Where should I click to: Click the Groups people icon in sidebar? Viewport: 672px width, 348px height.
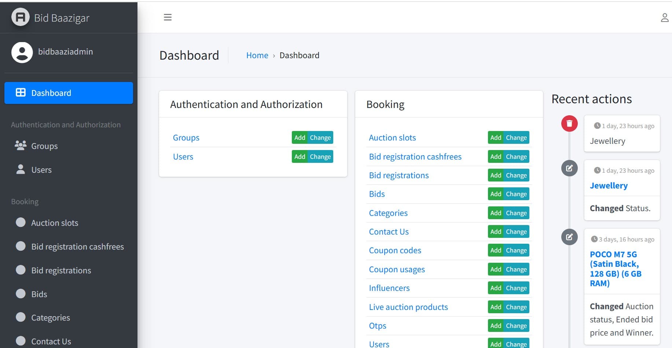coord(20,146)
